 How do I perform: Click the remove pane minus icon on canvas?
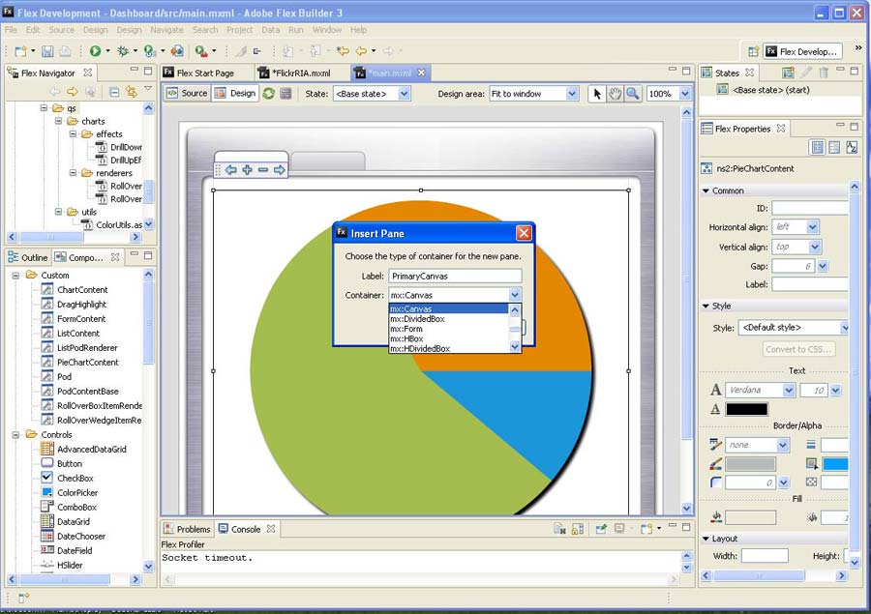[x=263, y=170]
